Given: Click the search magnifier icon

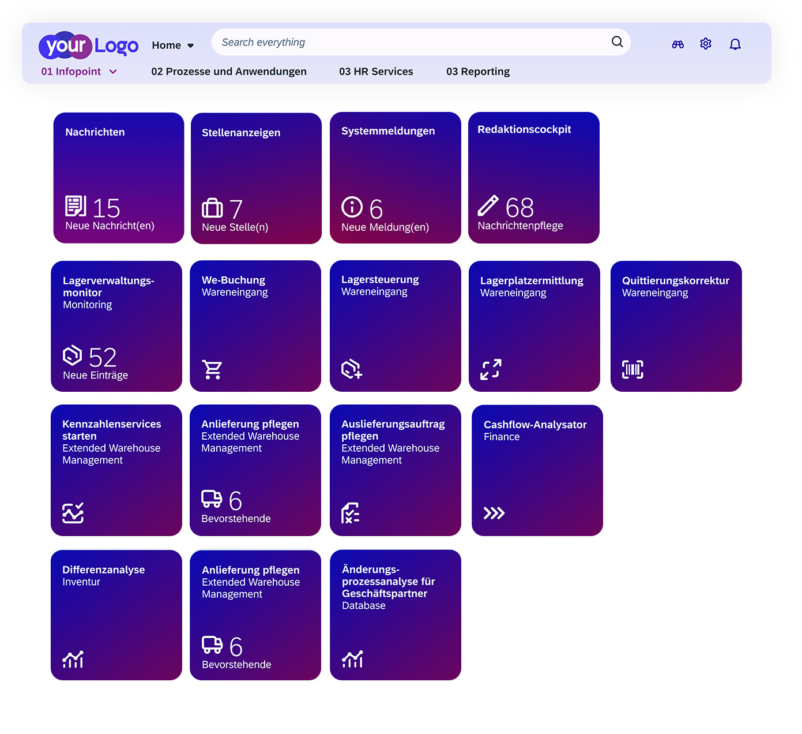Looking at the screenshot, I should (617, 42).
